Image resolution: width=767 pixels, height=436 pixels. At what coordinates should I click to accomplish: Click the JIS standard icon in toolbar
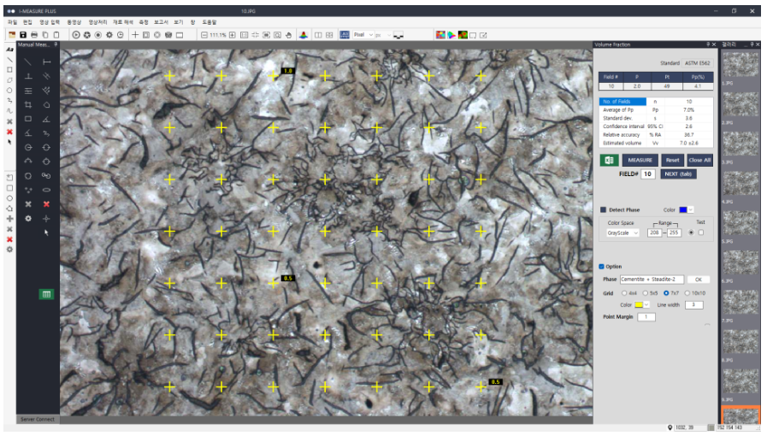345,35
